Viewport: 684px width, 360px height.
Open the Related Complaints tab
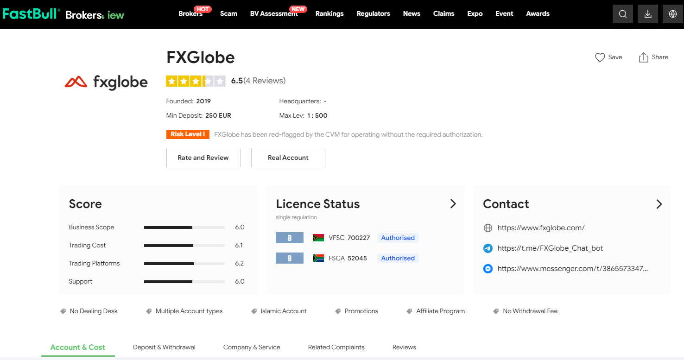point(336,347)
